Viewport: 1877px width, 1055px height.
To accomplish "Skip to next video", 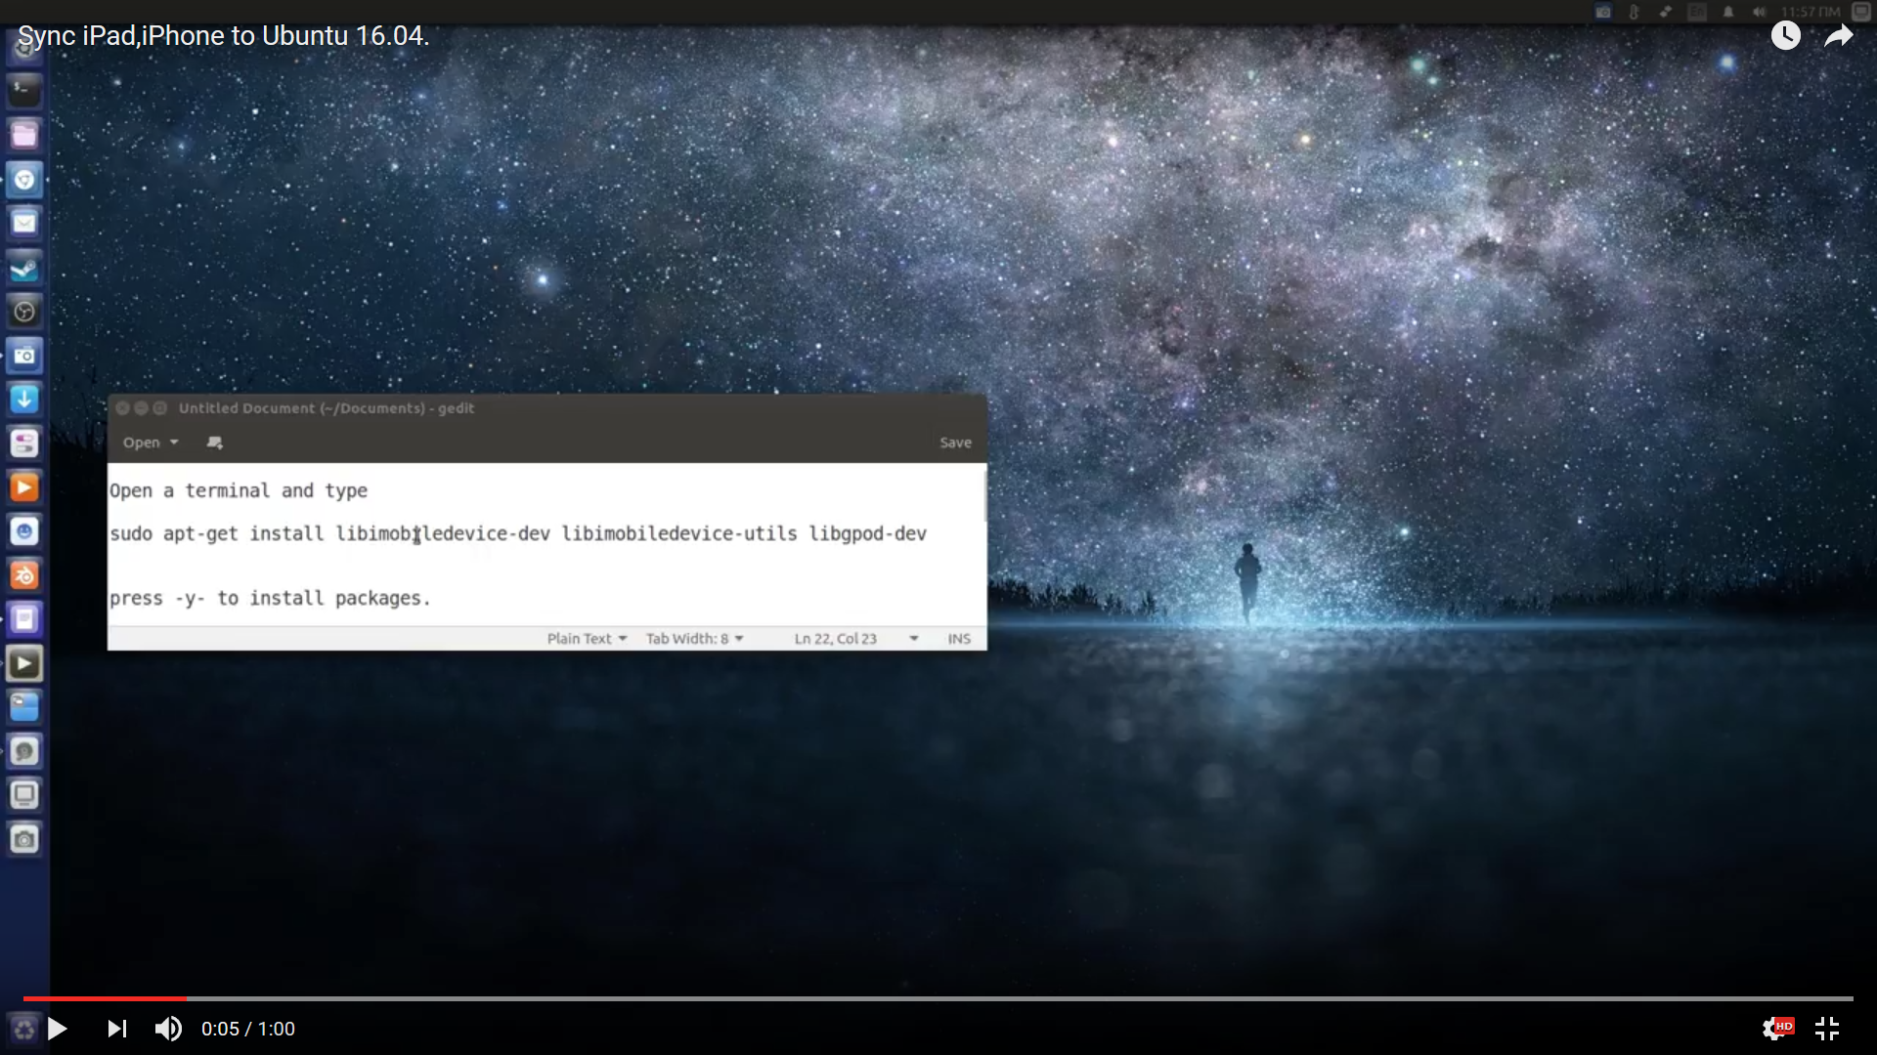I will [x=116, y=1029].
